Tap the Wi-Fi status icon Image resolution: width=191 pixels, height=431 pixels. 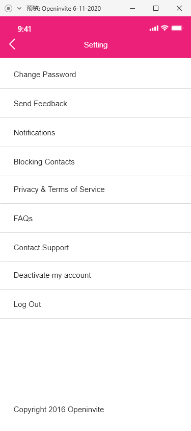click(165, 28)
